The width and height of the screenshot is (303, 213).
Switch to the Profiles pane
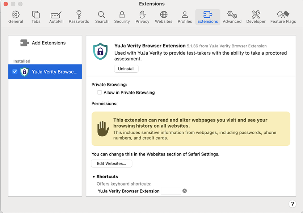coord(185,17)
